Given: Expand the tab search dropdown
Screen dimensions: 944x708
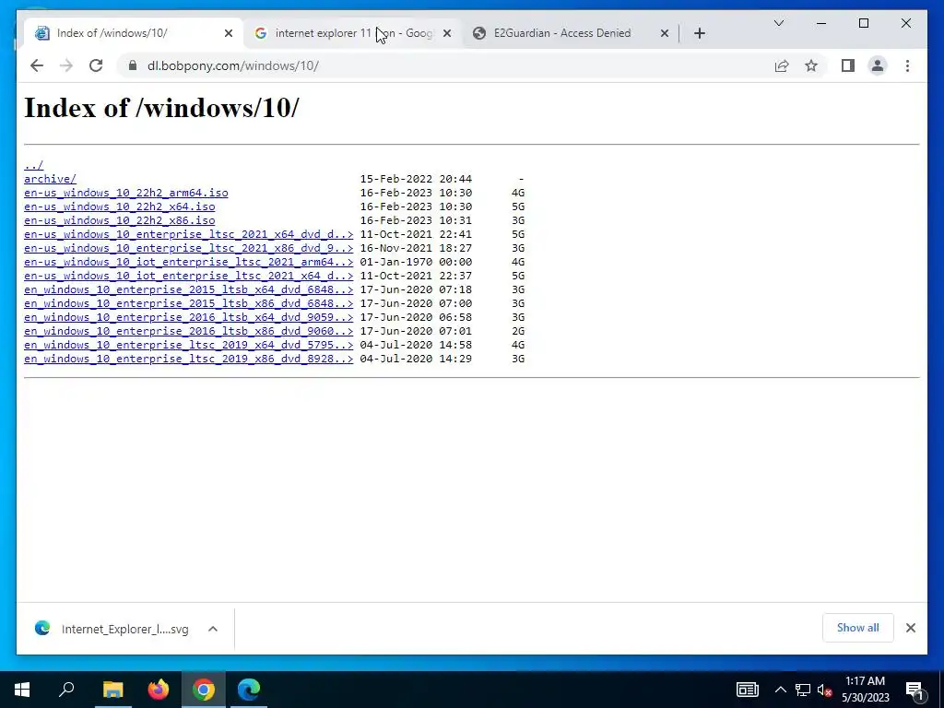Looking at the screenshot, I should coord(778,23).
